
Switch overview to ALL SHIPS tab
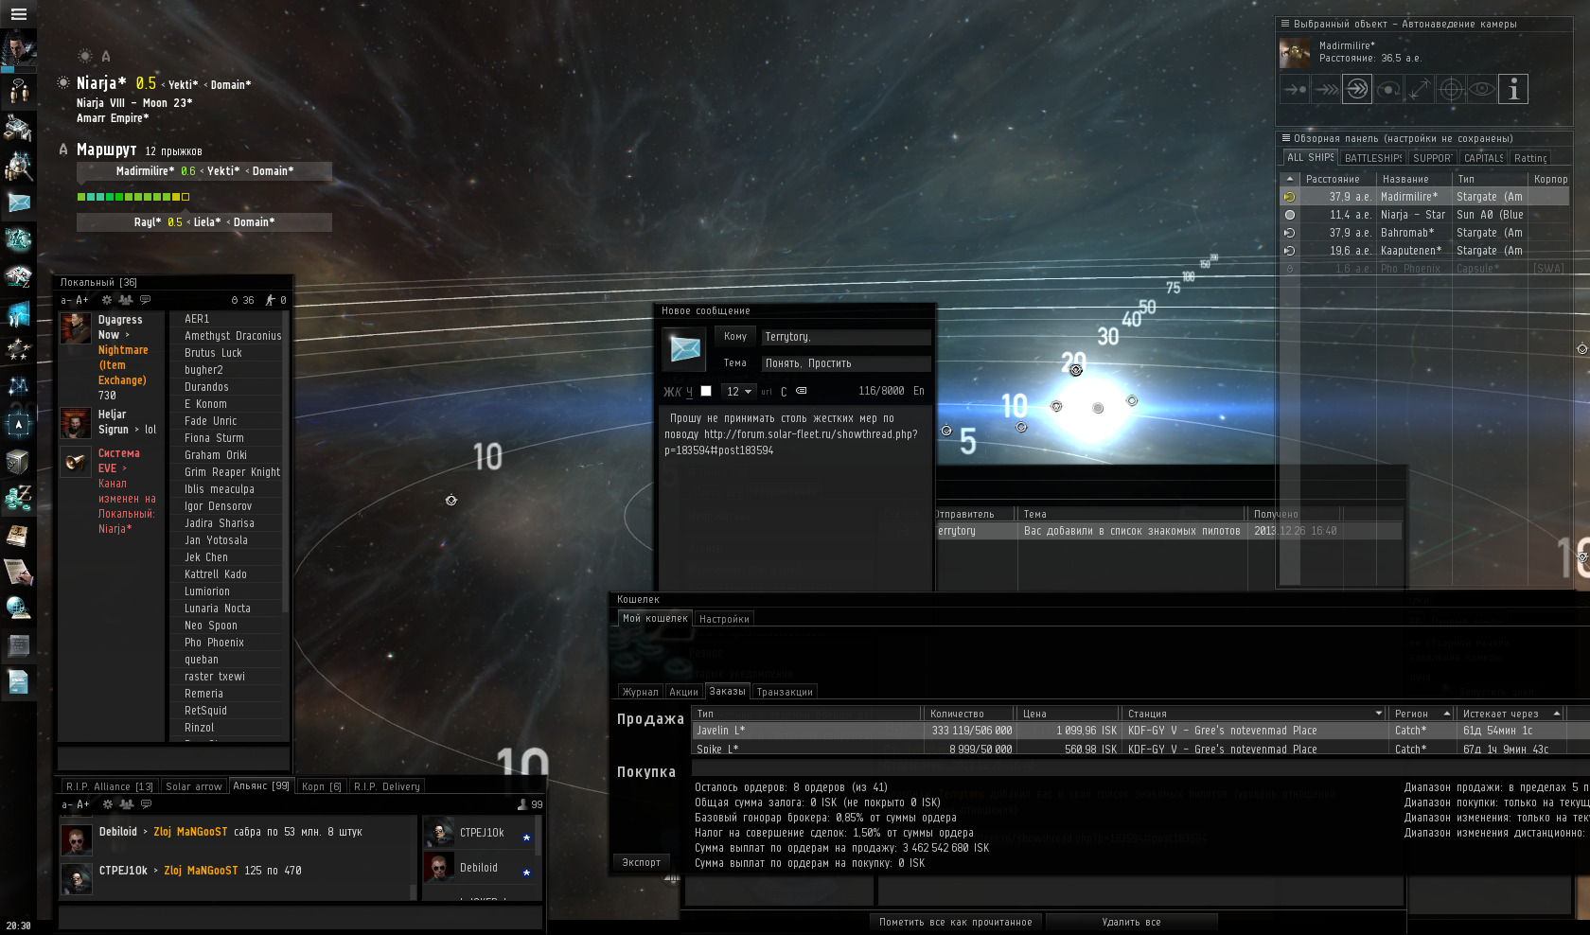pyautogui.click(x=1311, y=158)
